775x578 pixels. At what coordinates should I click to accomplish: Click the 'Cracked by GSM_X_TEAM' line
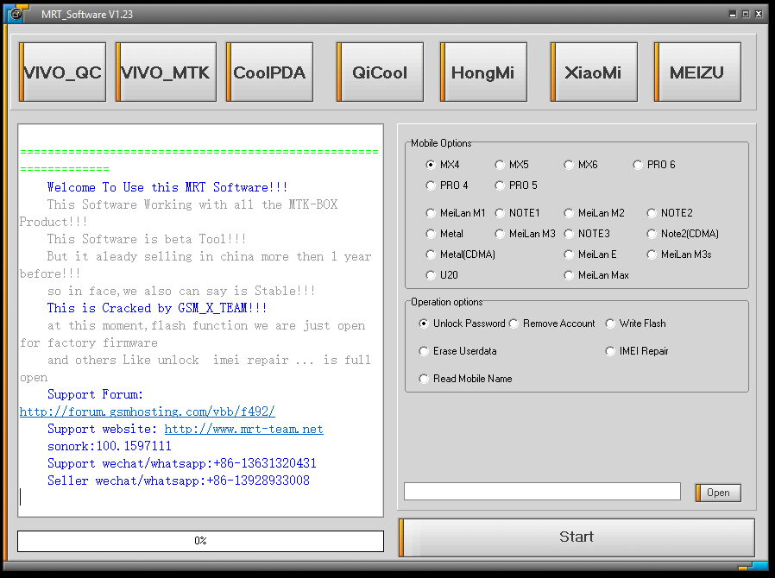(x=157, y=308)
